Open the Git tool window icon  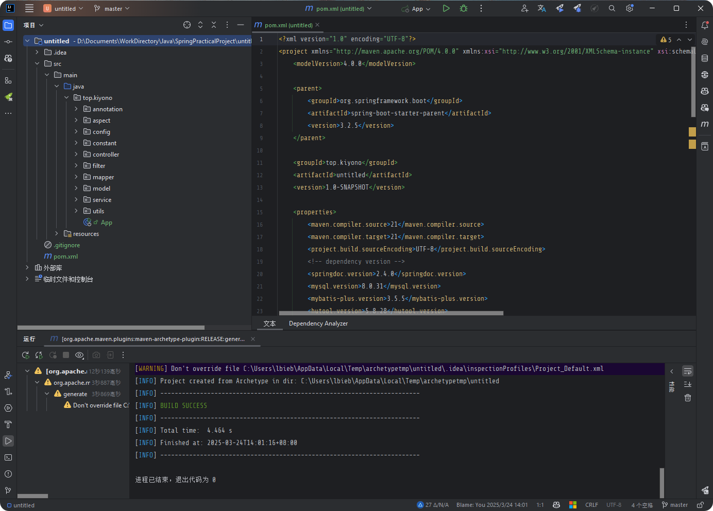pos(8,490)
